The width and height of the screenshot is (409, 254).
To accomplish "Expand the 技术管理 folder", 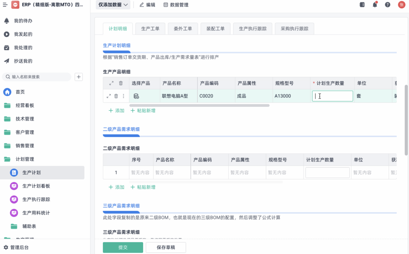I will coord(25,119).
